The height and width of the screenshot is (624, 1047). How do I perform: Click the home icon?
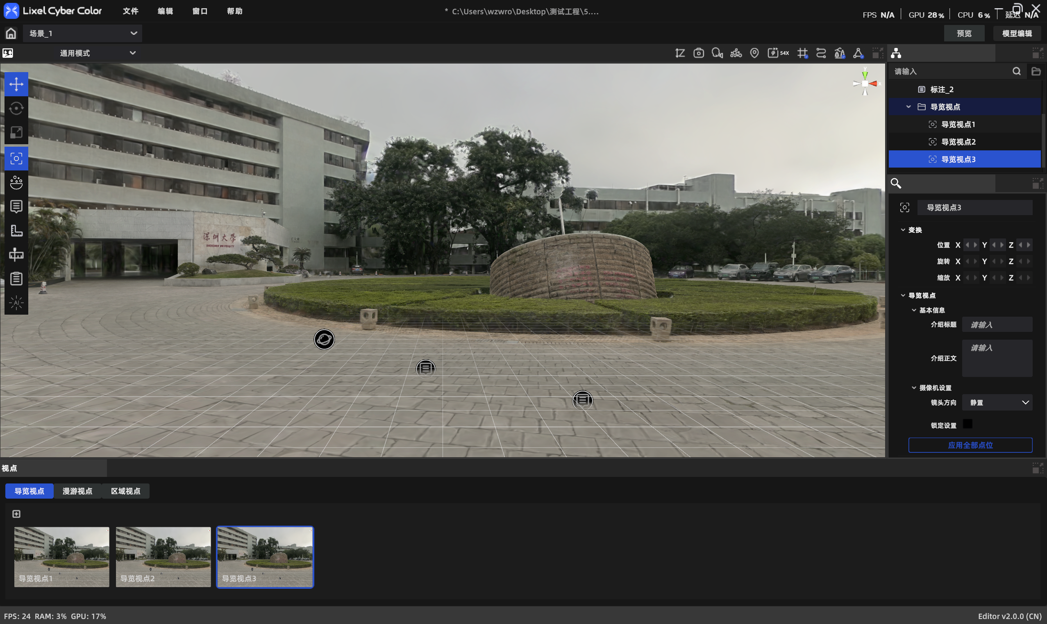pos(11,33)
